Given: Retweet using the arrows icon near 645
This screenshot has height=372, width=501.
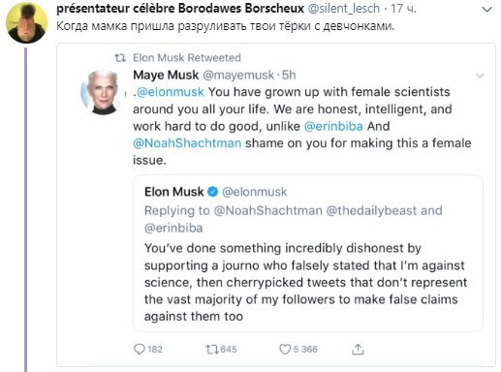Looking at the screenshot, I should pos(212,350).
